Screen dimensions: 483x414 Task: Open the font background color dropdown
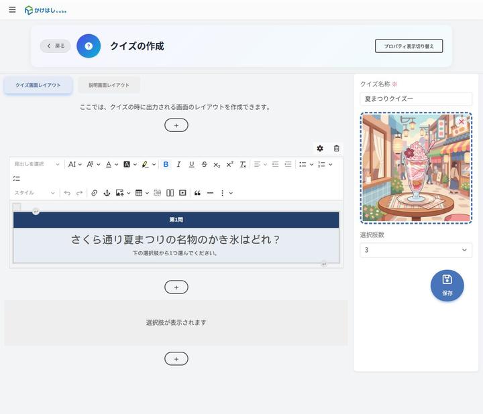point(130,164)
